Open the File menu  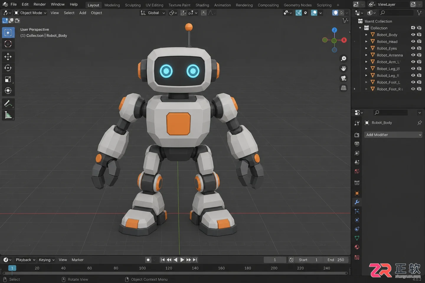(x=14, y=4)
